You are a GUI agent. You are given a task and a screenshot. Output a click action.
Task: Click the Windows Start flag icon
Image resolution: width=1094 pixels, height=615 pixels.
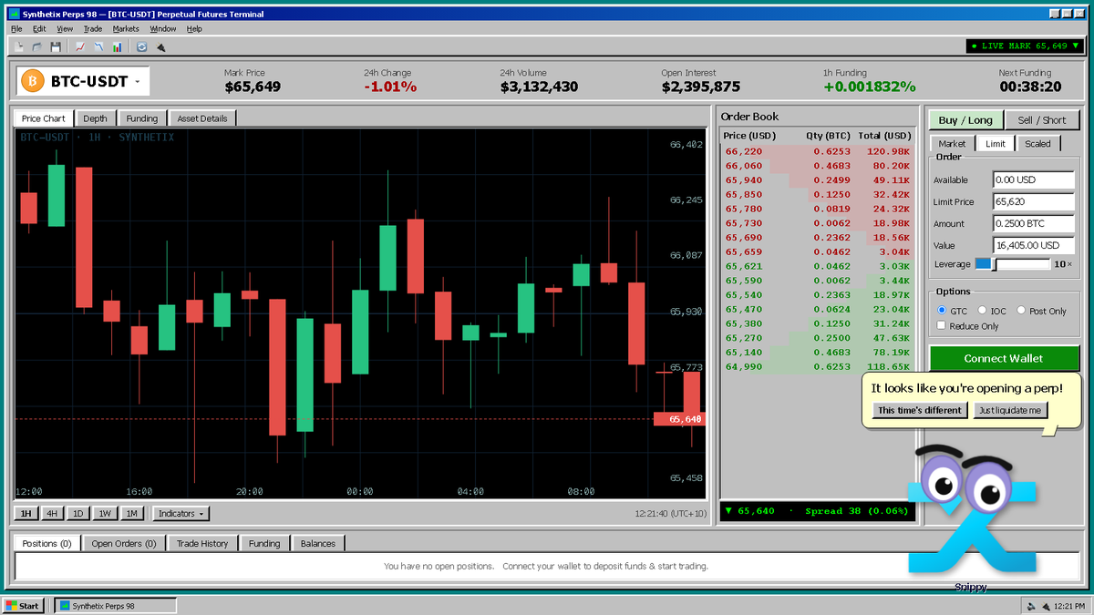click(x=13, y=606)
